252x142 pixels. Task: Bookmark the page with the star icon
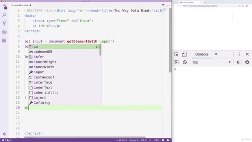tap(243, 6)
